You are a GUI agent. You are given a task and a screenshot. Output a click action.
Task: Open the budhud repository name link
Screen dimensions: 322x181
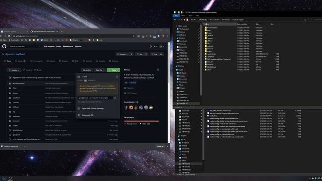(x=20, y=54)
